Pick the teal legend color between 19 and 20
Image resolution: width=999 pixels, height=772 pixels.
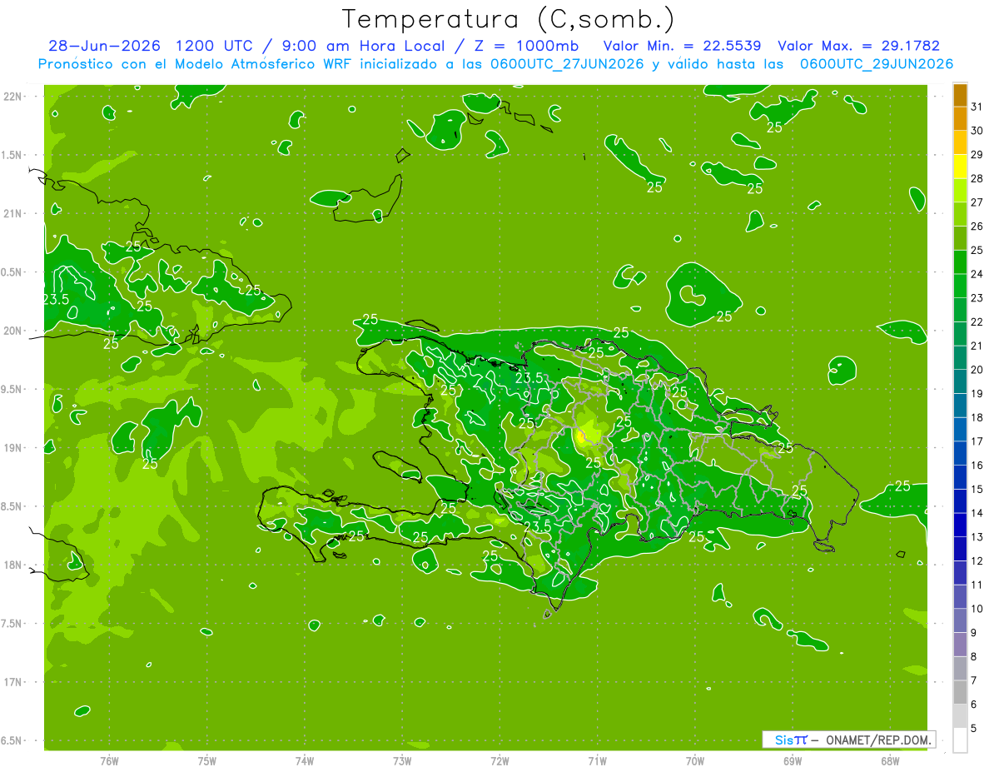[x=960, y=382]
